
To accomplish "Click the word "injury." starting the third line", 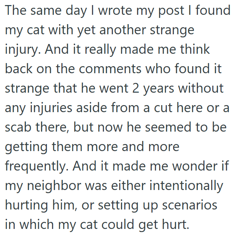I will (24, 50).
